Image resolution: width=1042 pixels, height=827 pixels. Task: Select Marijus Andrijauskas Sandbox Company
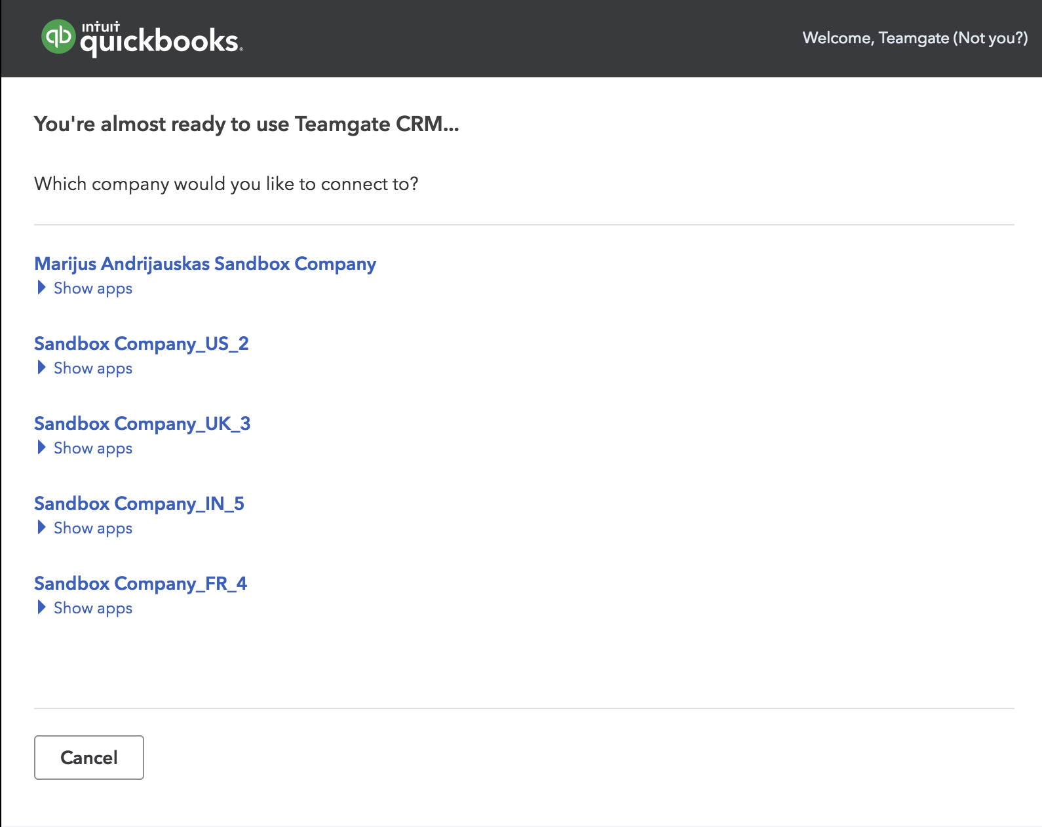(x=205, y=263)
